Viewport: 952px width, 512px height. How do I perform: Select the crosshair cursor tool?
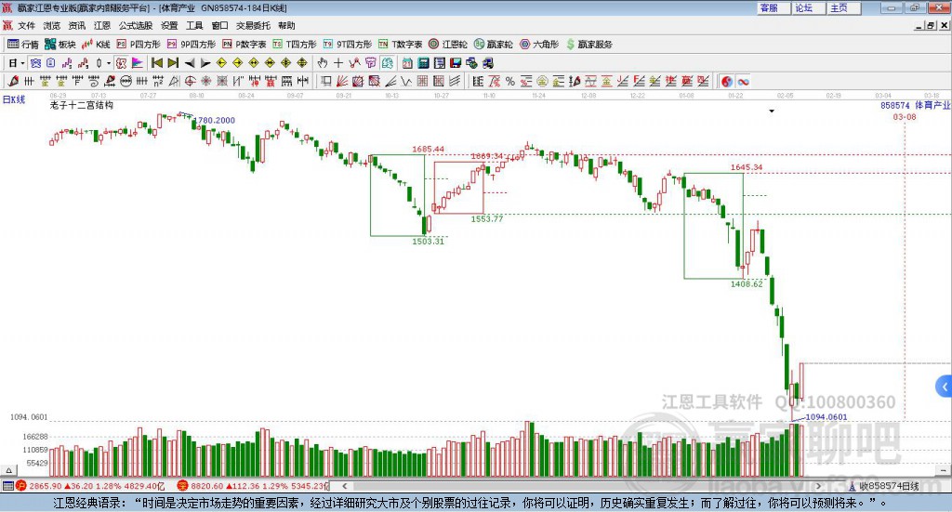(x=338, y=63)
